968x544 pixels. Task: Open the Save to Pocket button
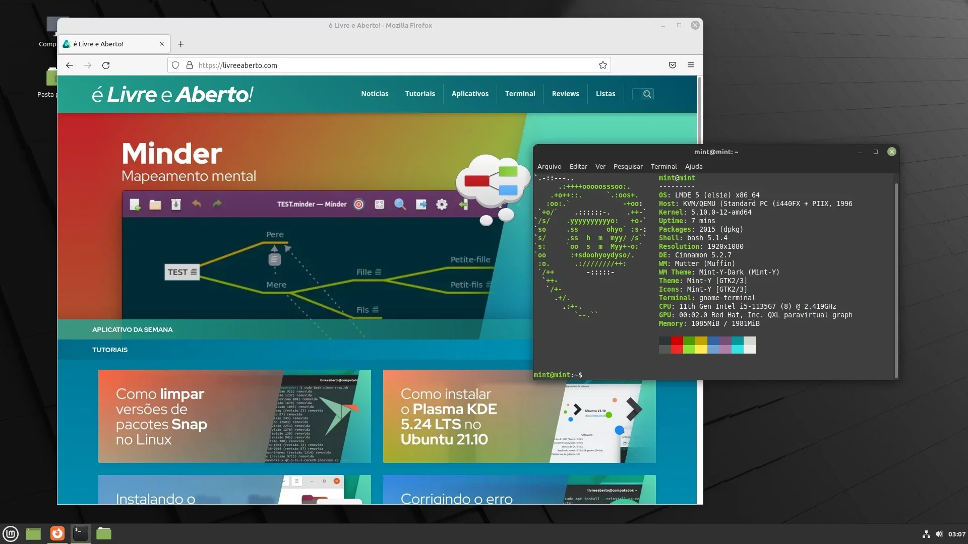coord(673,65)
